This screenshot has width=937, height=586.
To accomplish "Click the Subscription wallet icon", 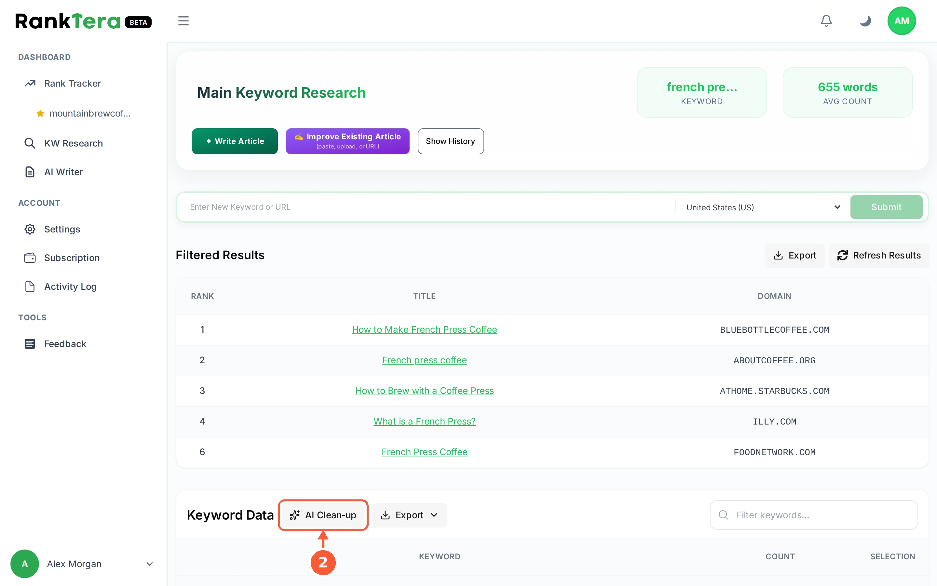I will 30,258.
